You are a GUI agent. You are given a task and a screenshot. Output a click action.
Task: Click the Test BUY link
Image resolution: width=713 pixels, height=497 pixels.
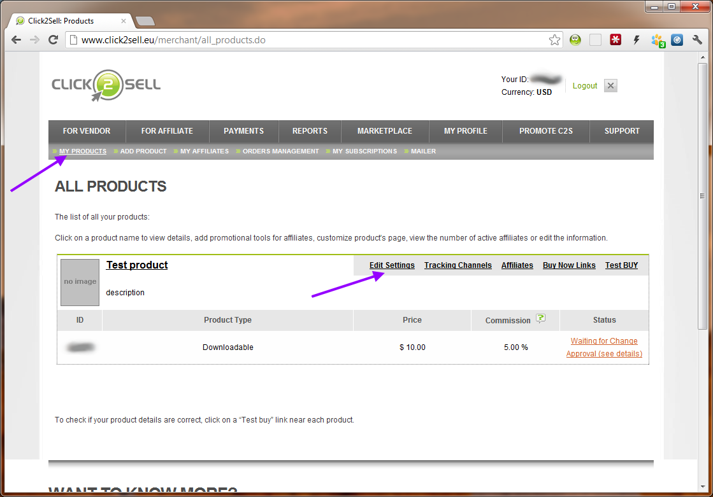[621, 265]
